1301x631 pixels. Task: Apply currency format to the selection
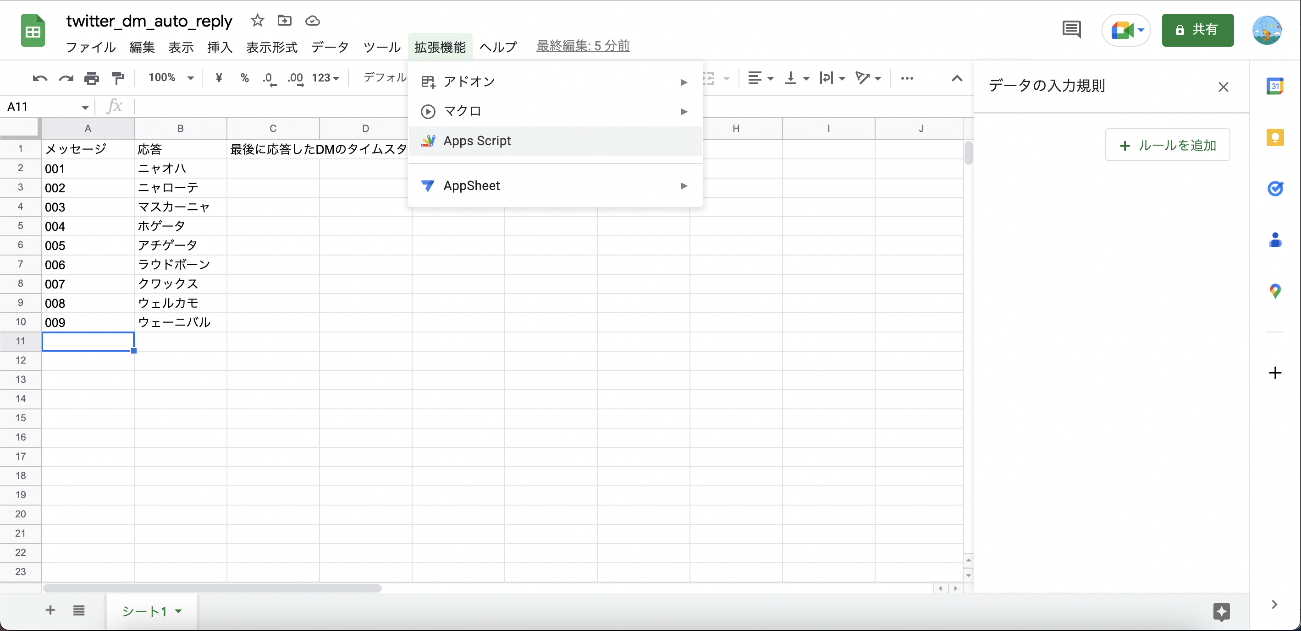click(219, 78)
